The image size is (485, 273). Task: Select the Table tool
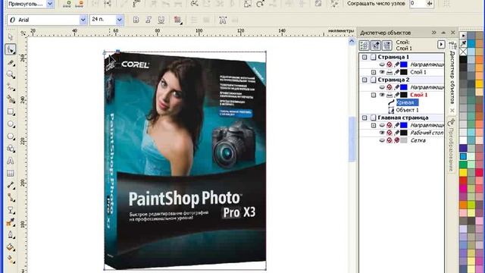click(x=11, y=174)
